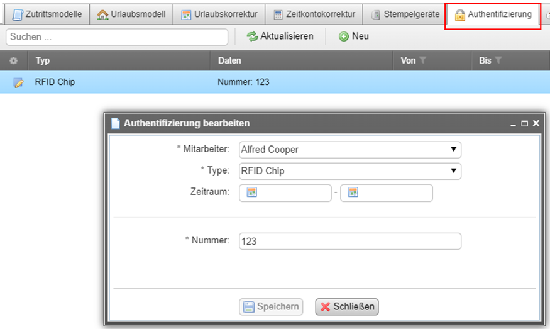Select the Stempelgeräte tab
The image size is (550, 329).
[405, 14]
